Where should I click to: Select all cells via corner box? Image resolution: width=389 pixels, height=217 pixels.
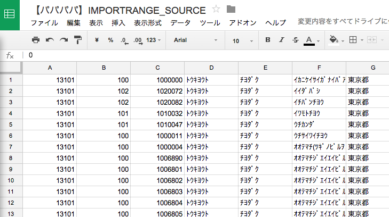[x=11, y=68]
